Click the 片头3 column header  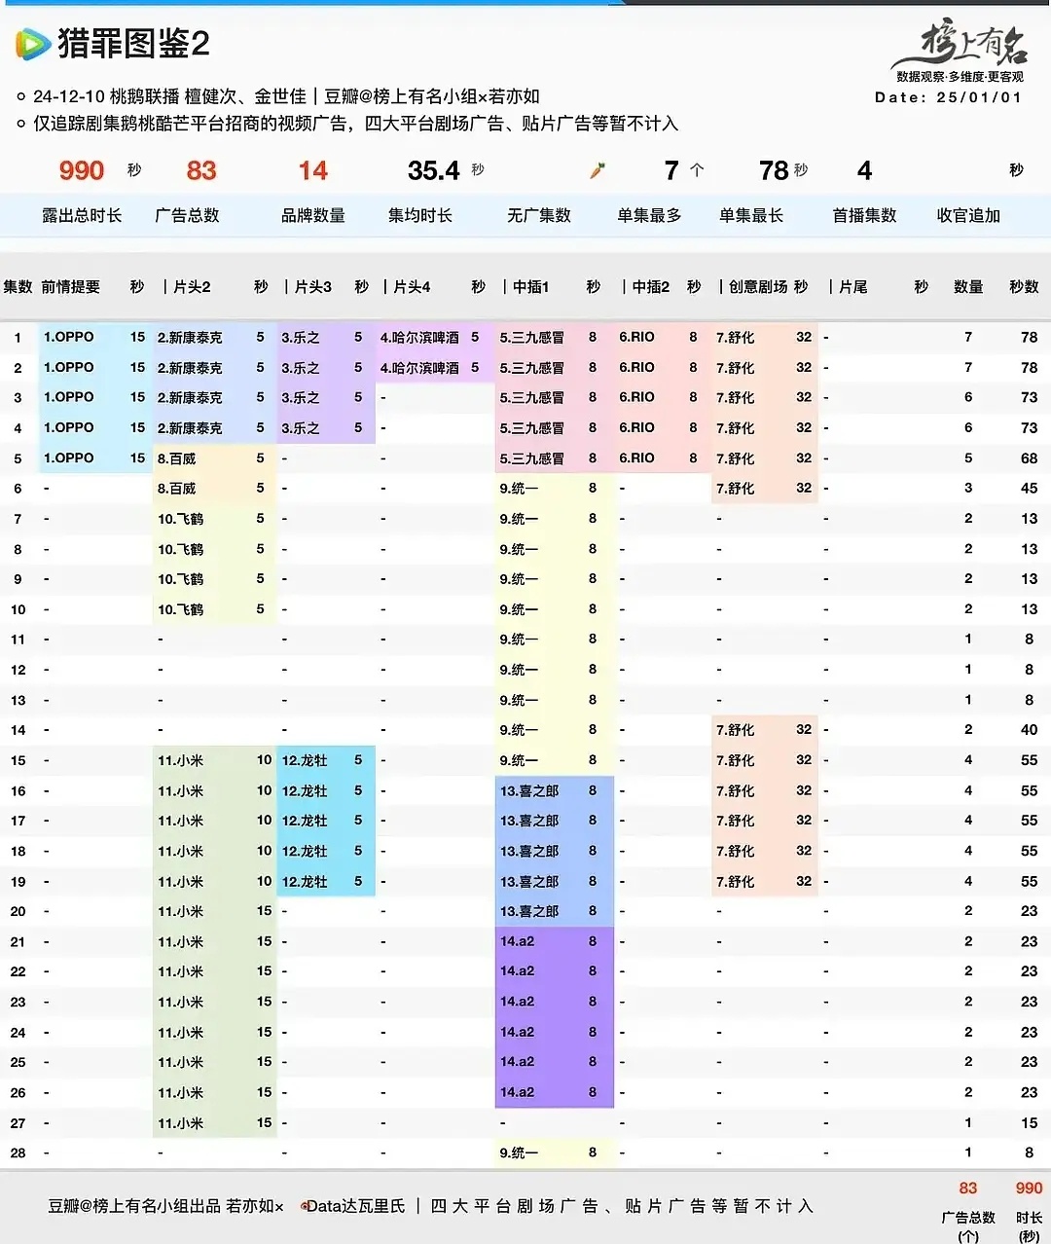tap(312, 286)
